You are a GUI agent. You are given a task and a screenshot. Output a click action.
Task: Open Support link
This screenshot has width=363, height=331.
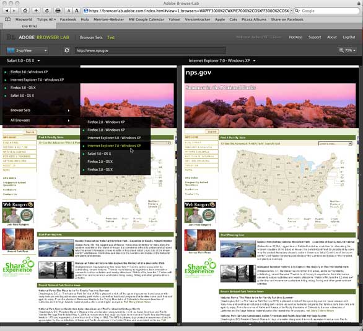(315, 37)
